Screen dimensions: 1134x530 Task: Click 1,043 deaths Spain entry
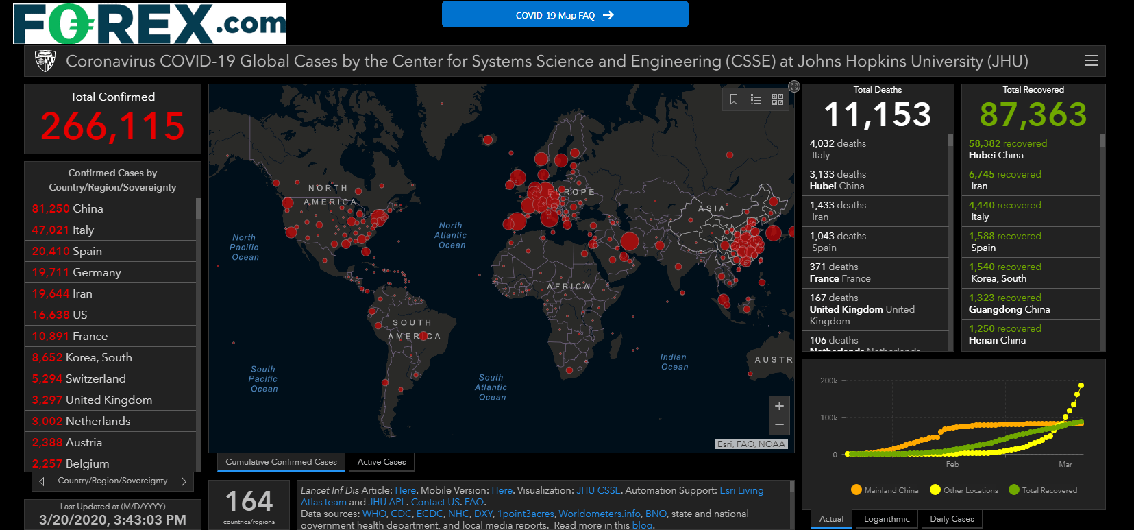875,242
